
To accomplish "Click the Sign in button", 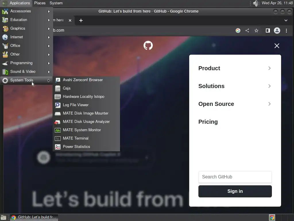I will click(235, 191).
